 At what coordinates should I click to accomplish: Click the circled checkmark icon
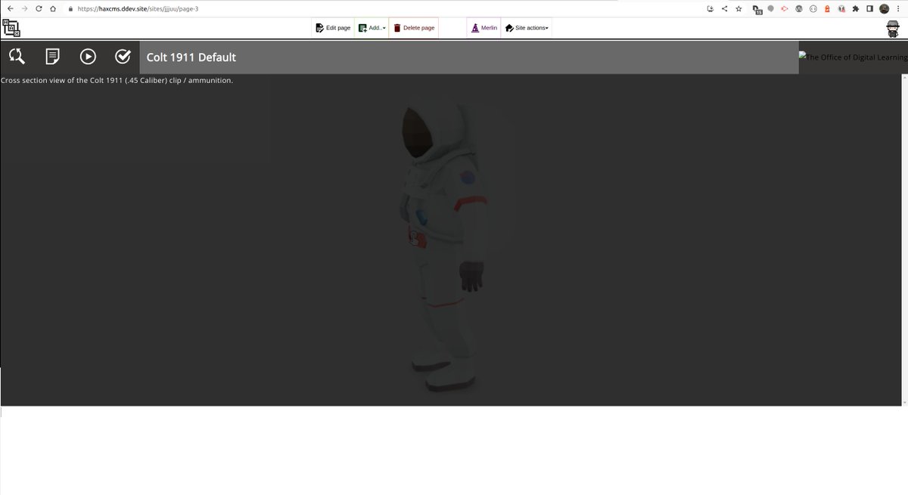(123, 57)
